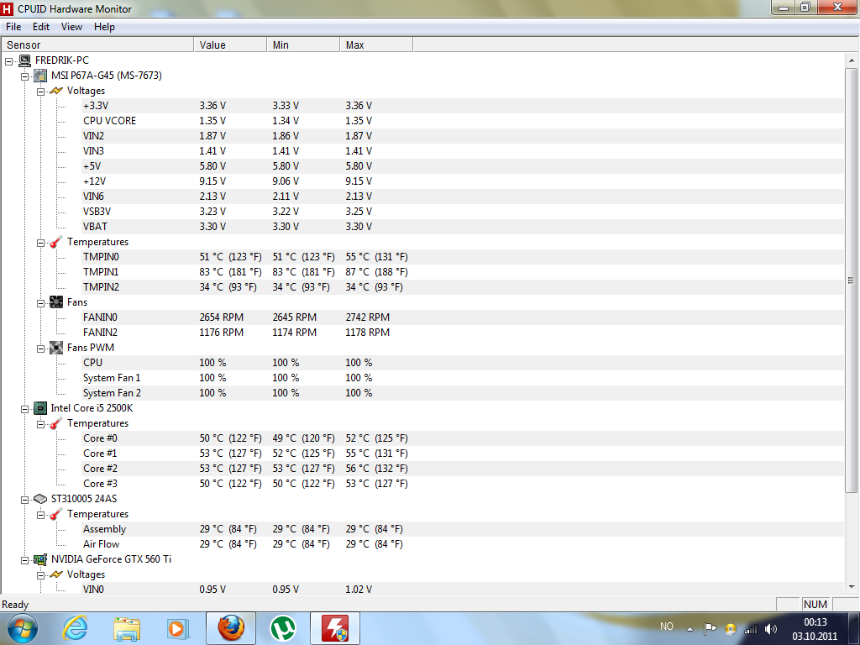The image size is (860, 645).
Task: Open Windows Explorer folder in taskbar
Action: point(127,628)
